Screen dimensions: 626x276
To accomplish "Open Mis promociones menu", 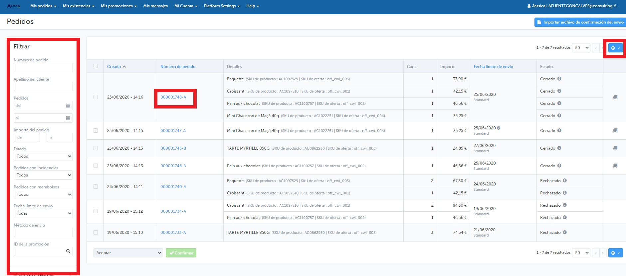I will click(119, 6).
